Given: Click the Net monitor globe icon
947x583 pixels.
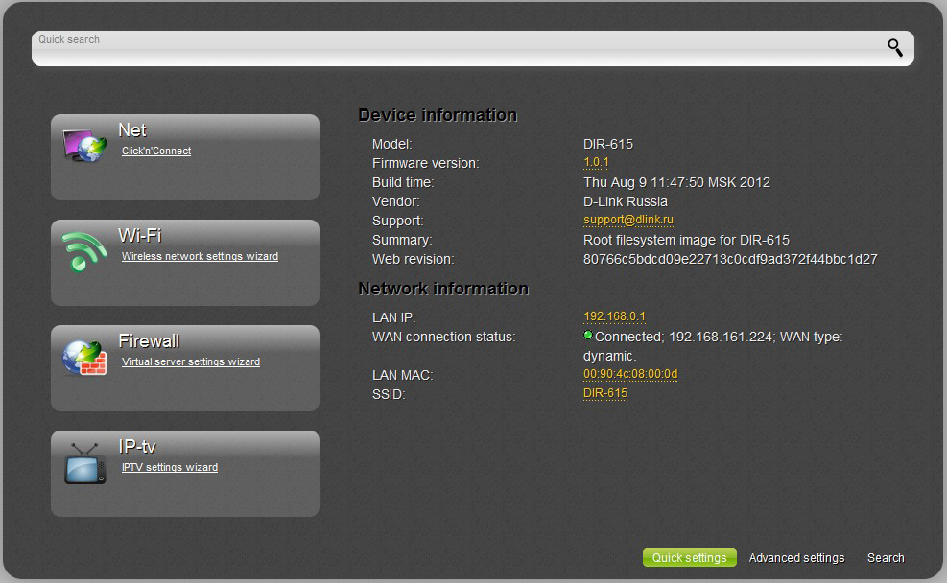Looking at the screenshot, I should click(84, 146).
